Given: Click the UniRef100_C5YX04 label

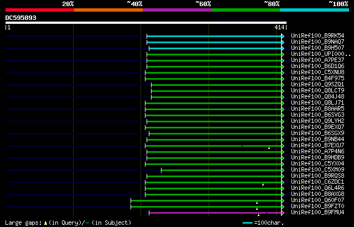Looking at the screenshot, I should (317, 164).
